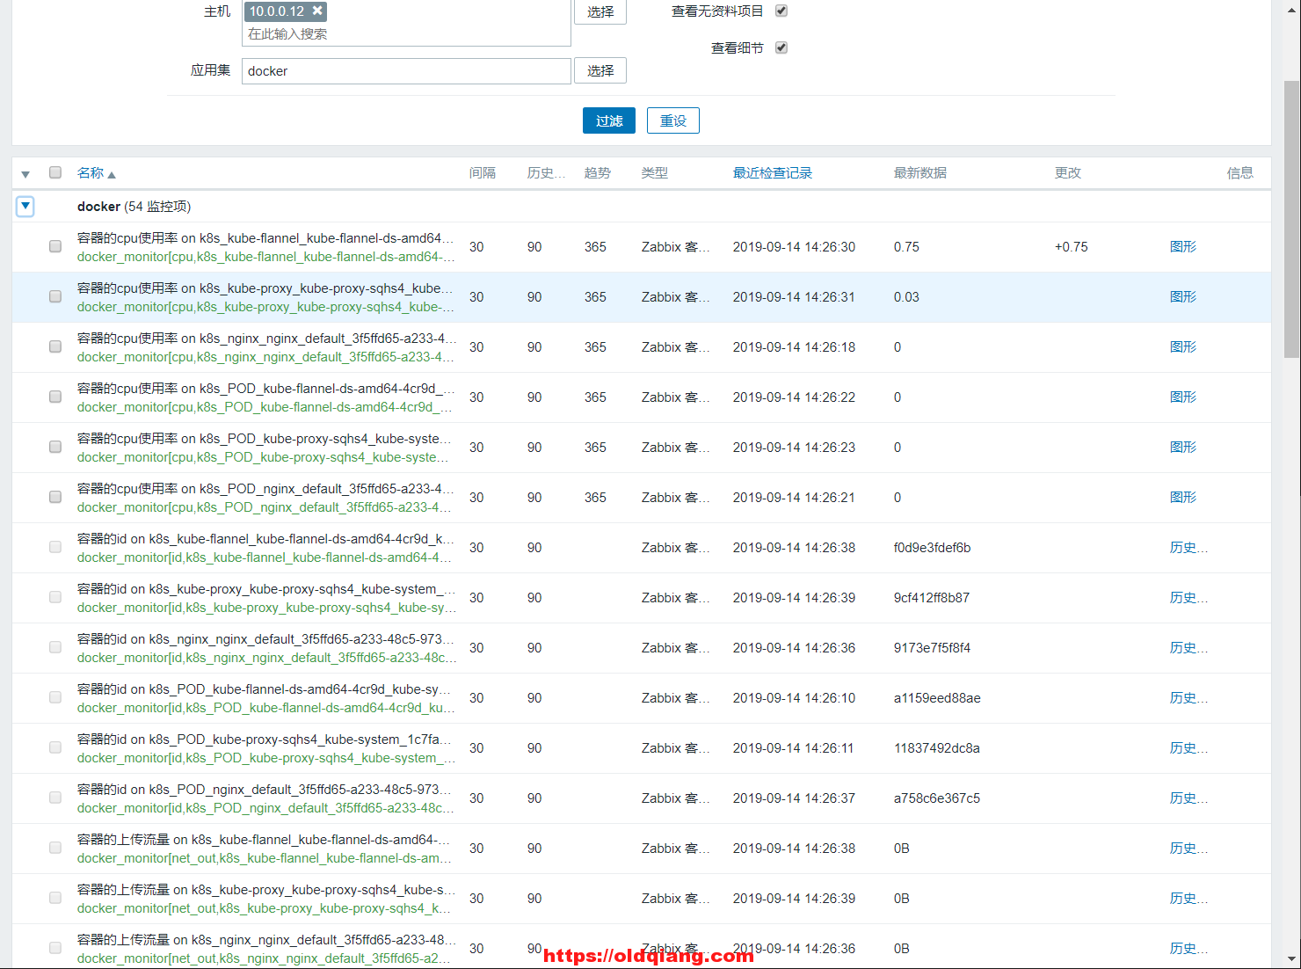
Task: Click the host search input box
Action: 405,34
